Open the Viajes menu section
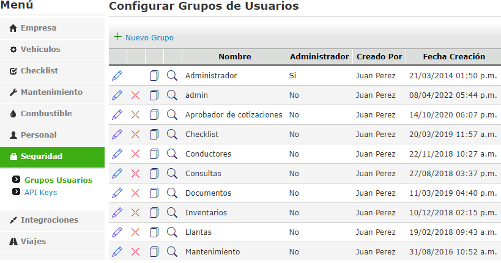This screenshot has height=263, width=501. click(52, 242)
